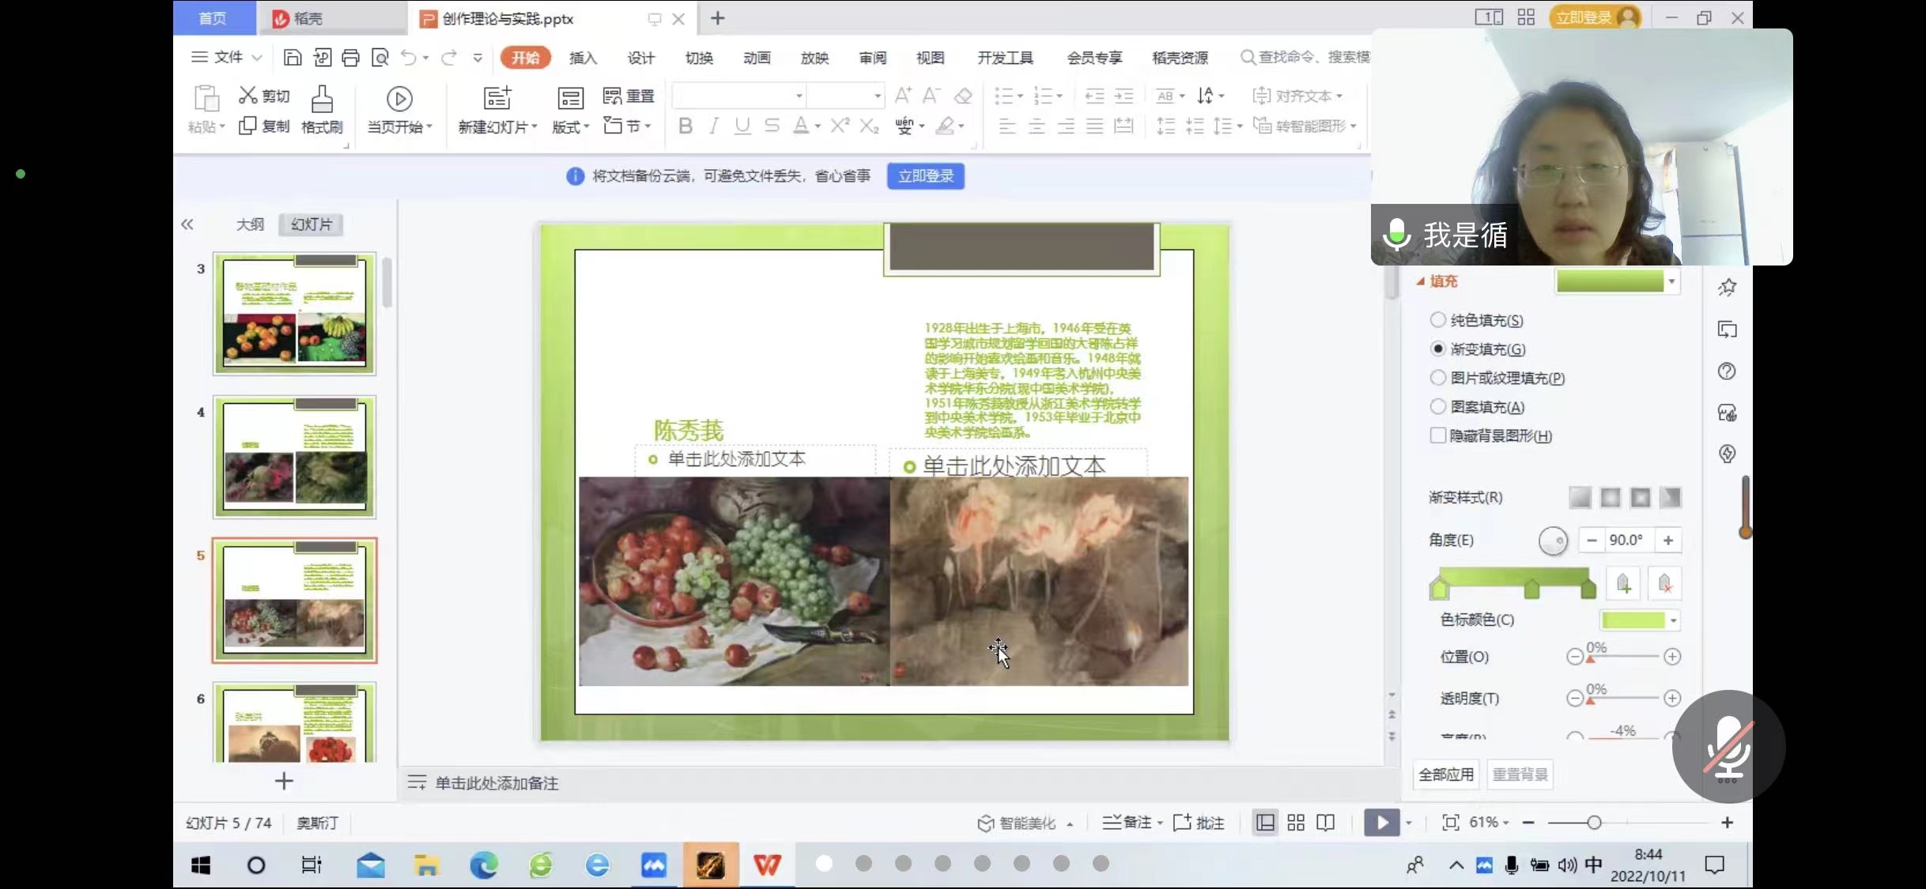The image size is (1926, 889).
Task: Select the slide 4 thumbnail
Action: [294, 458]
